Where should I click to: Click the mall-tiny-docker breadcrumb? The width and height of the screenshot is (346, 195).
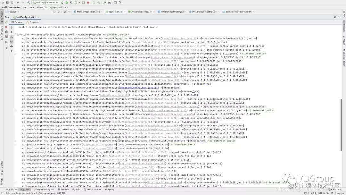tap(11, 7)
